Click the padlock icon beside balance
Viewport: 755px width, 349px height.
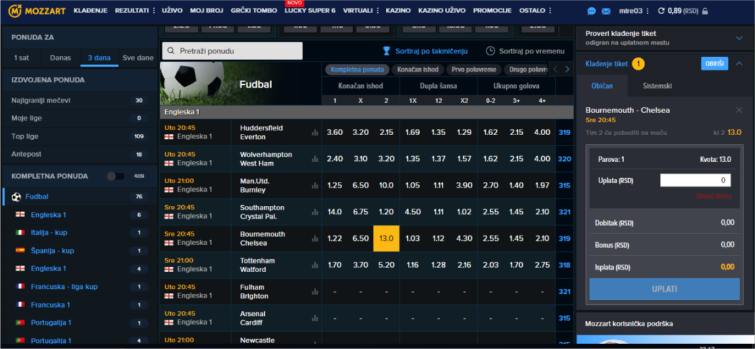coord(705,11)
